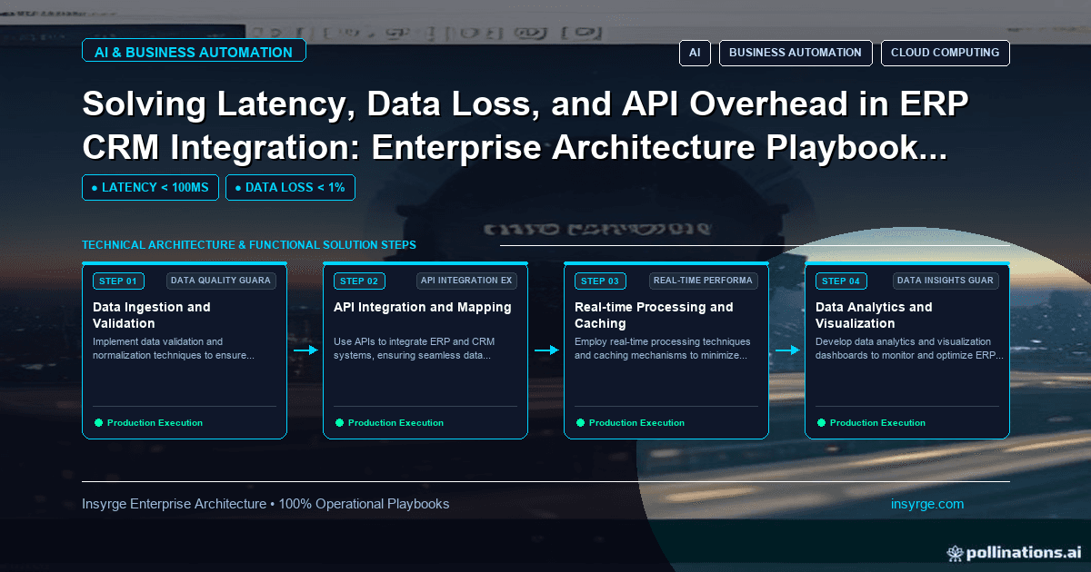The image size is (1091, 572).
Task: Click the STEP 04 badge
Action: [841, 281]
